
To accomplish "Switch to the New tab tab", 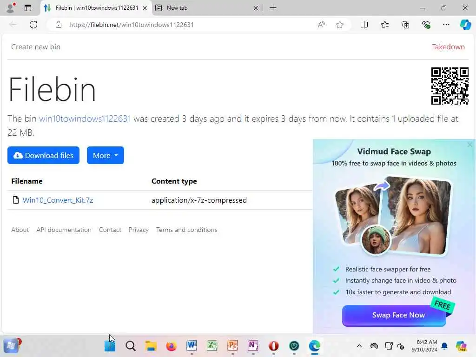I will click(x=206, y=8).
